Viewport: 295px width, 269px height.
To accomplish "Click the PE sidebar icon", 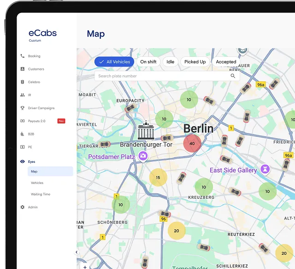I will click(x=23, y=147).
